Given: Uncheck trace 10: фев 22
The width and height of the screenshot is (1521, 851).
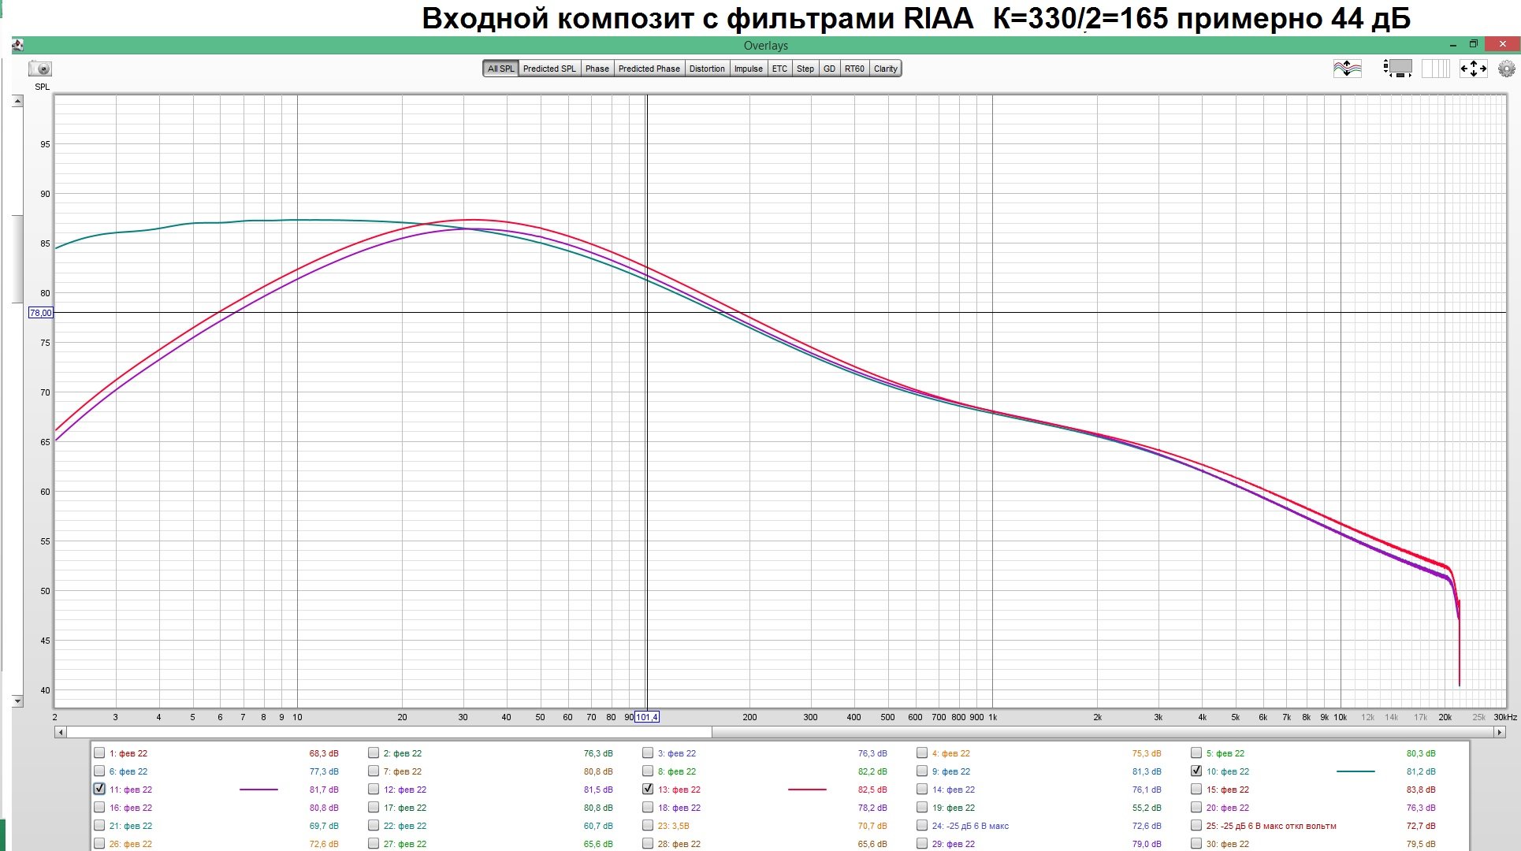Looking at the screenshot, I should [x=1196, y=771].
